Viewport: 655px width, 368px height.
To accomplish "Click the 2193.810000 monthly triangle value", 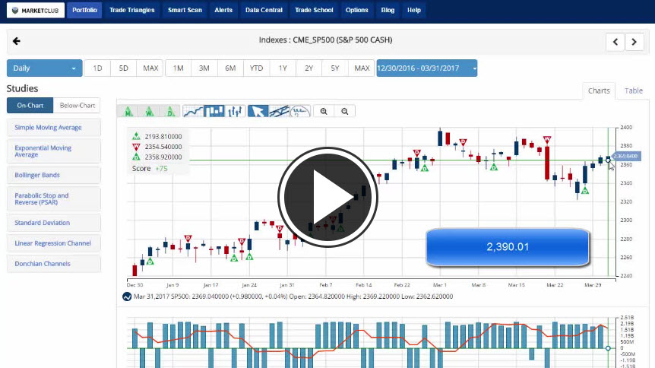I will point(163,136).
